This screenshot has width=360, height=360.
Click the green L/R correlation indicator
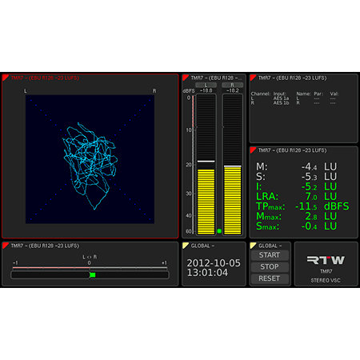(93, 274)
